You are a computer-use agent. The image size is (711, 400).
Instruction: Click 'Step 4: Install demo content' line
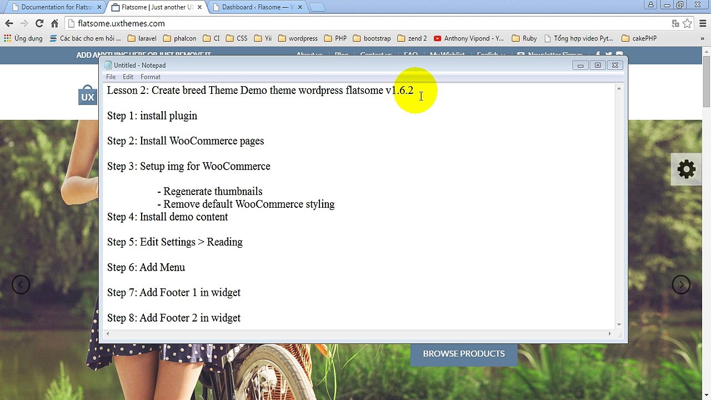[x=167, y=217]
